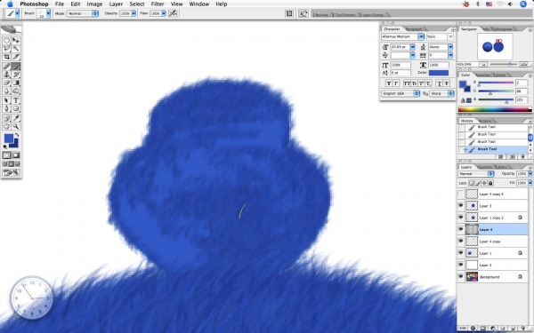Toggle visibility of Layer 3

(x=461, y=206)
